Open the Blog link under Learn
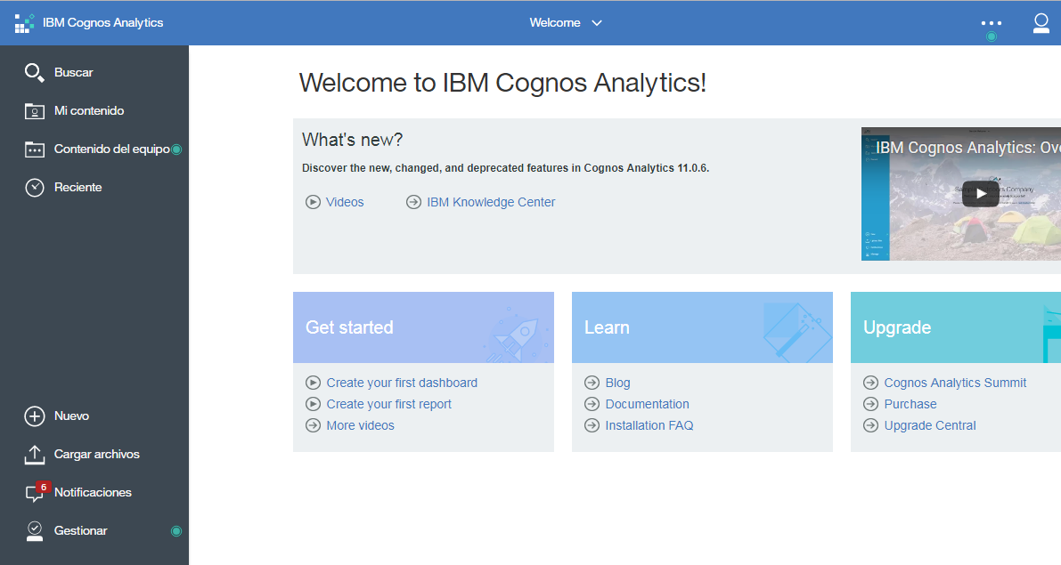The image size is (1061, 565). click(617, 383)
